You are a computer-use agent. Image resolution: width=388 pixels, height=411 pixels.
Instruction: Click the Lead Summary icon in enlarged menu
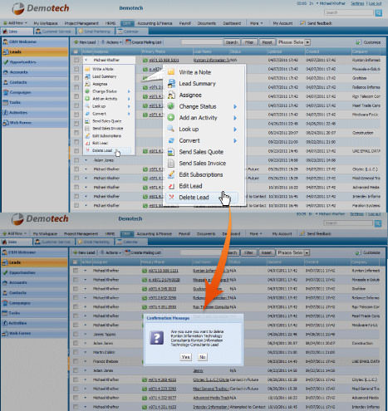tap(171, 83)
